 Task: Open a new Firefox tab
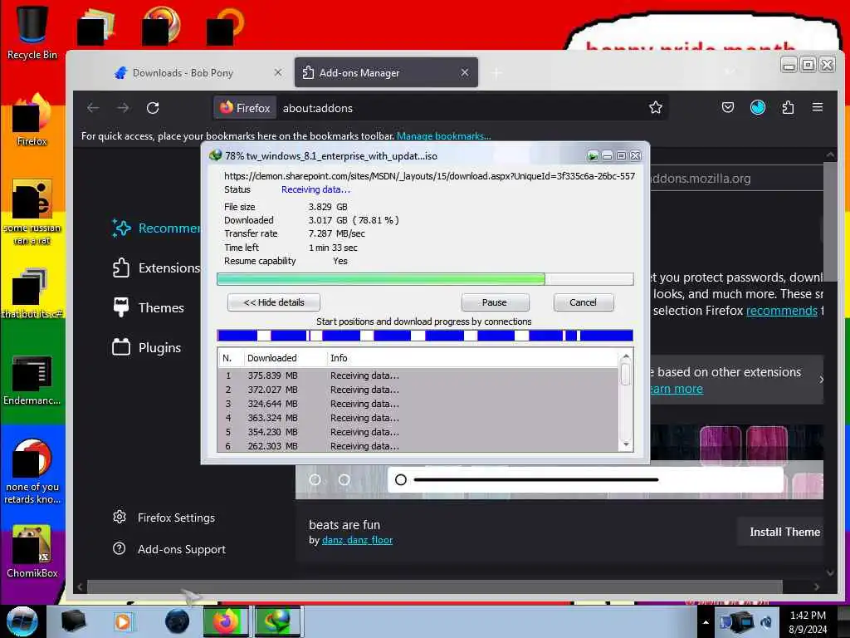click(496, 73)
